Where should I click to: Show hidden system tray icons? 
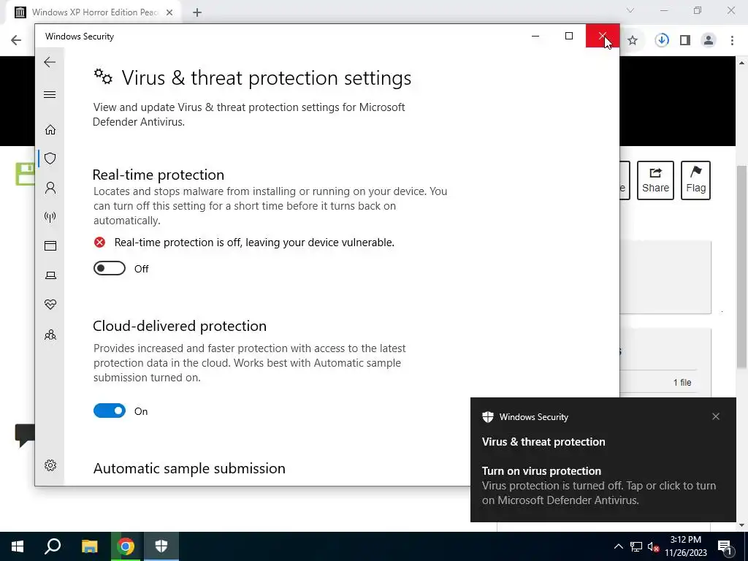(x=618, y=546)
